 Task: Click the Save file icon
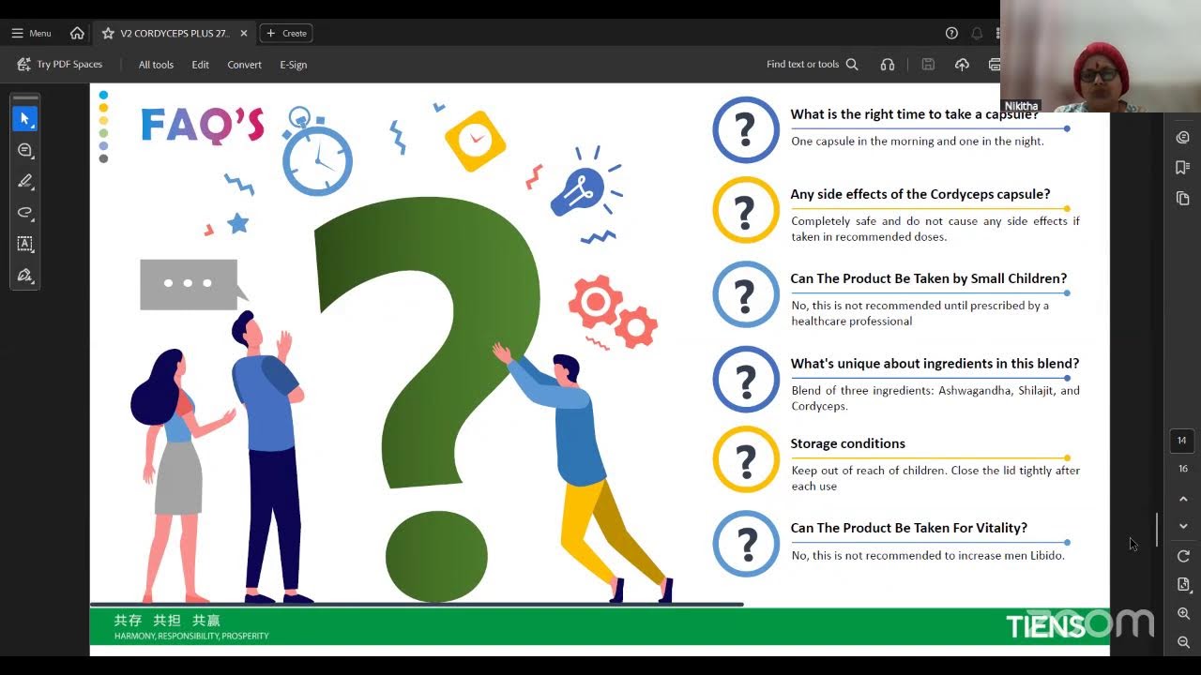click(x=928, y=65)
